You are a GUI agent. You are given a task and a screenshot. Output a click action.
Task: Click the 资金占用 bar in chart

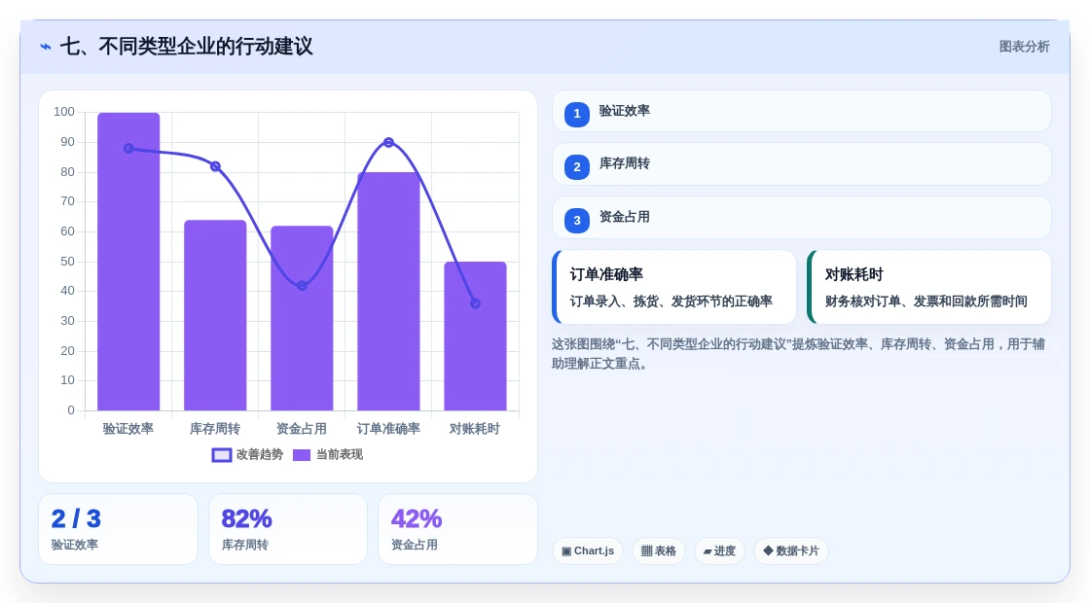(x=302, y=318)
